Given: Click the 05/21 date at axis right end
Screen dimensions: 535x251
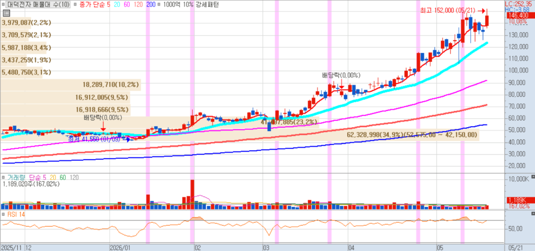Looking at the screenshot, I should (515, 247).
